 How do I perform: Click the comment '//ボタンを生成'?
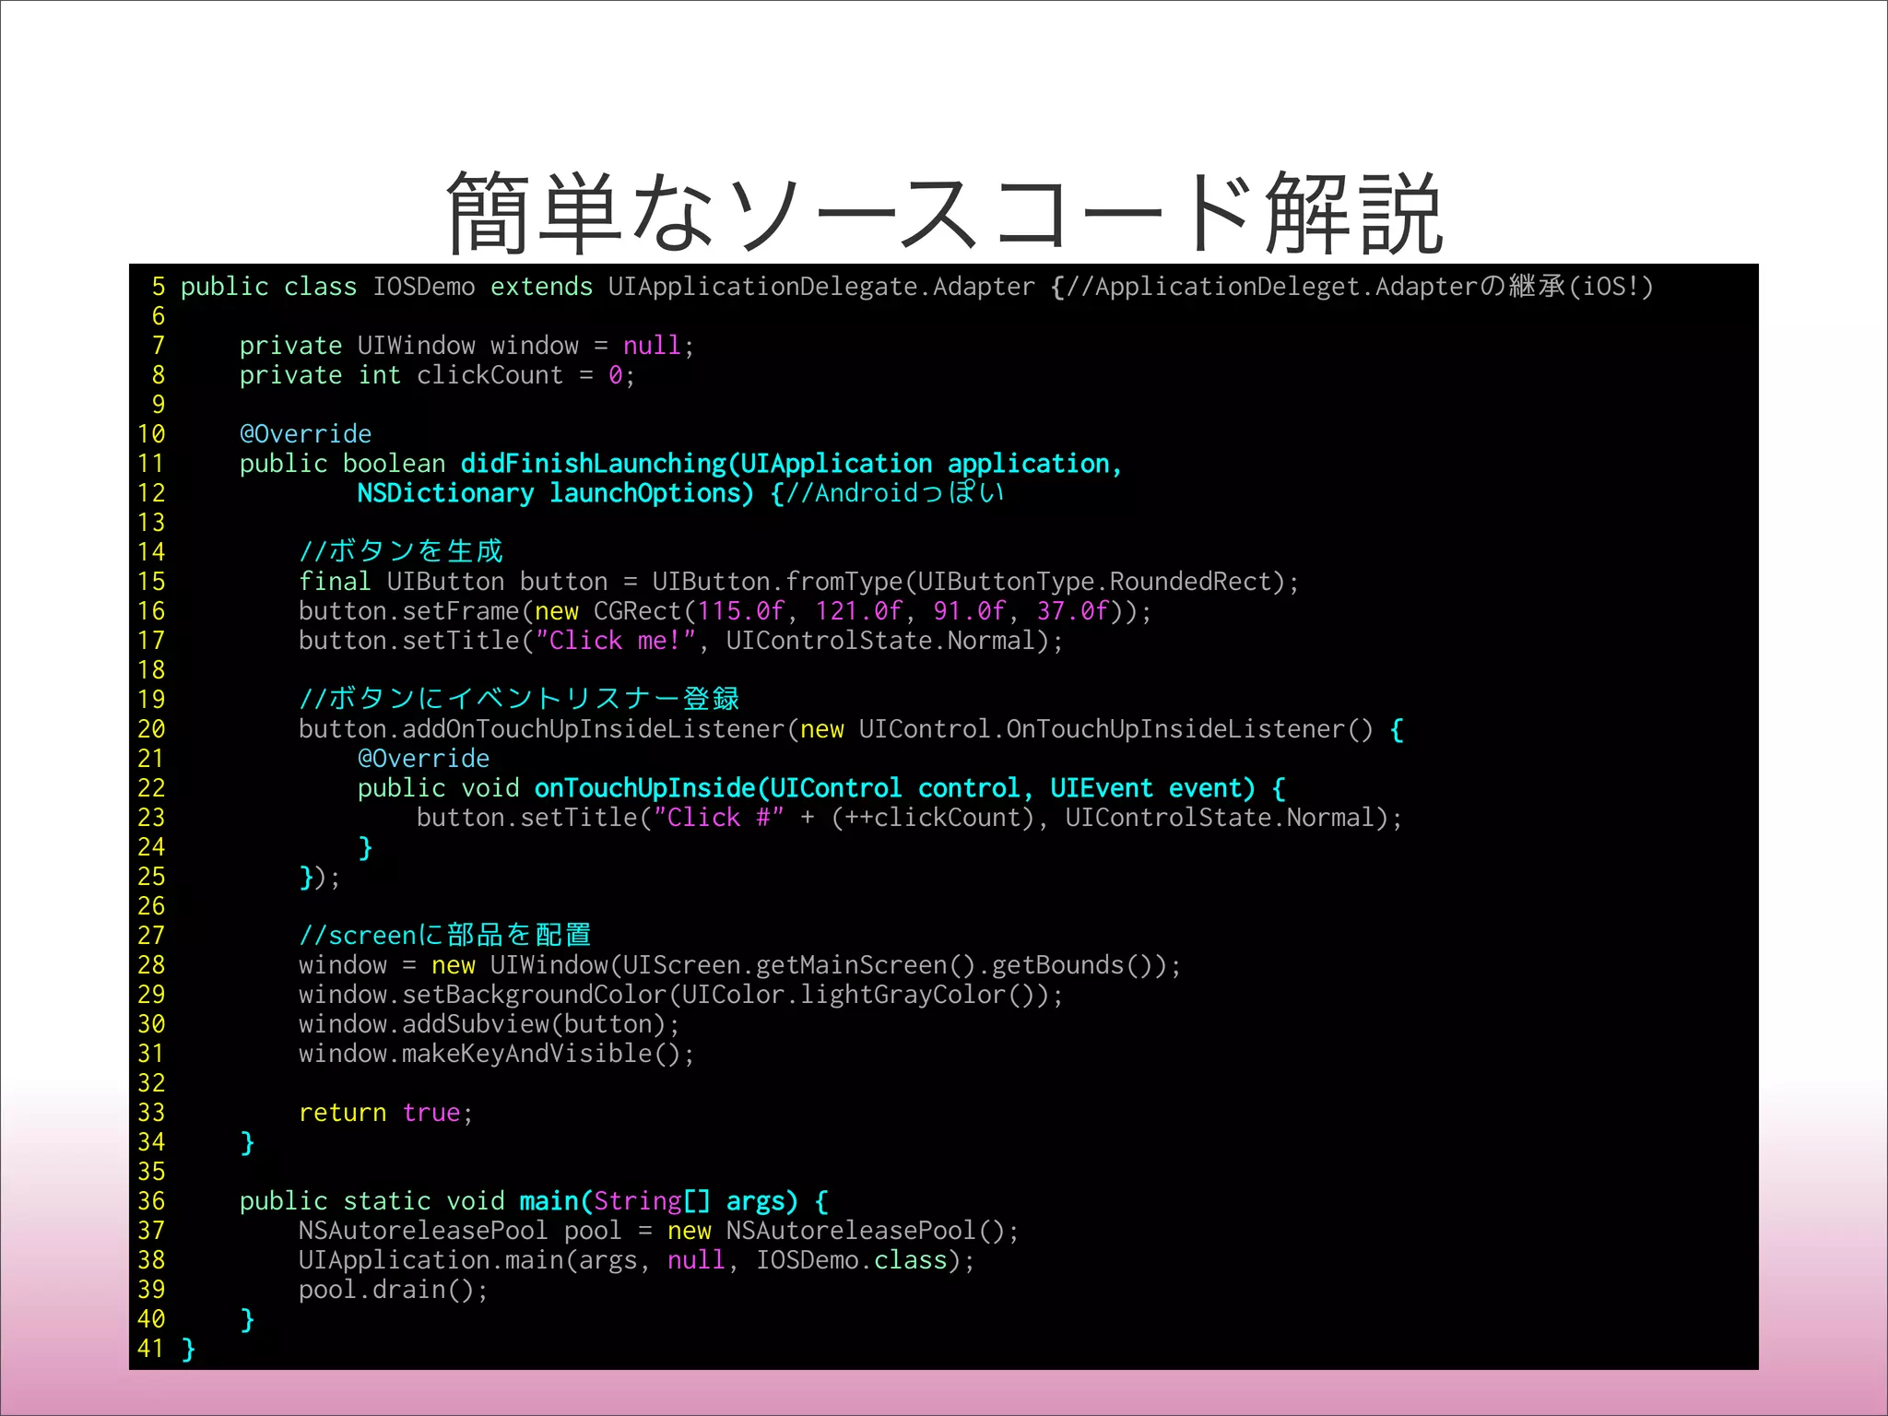click(401, 551)
